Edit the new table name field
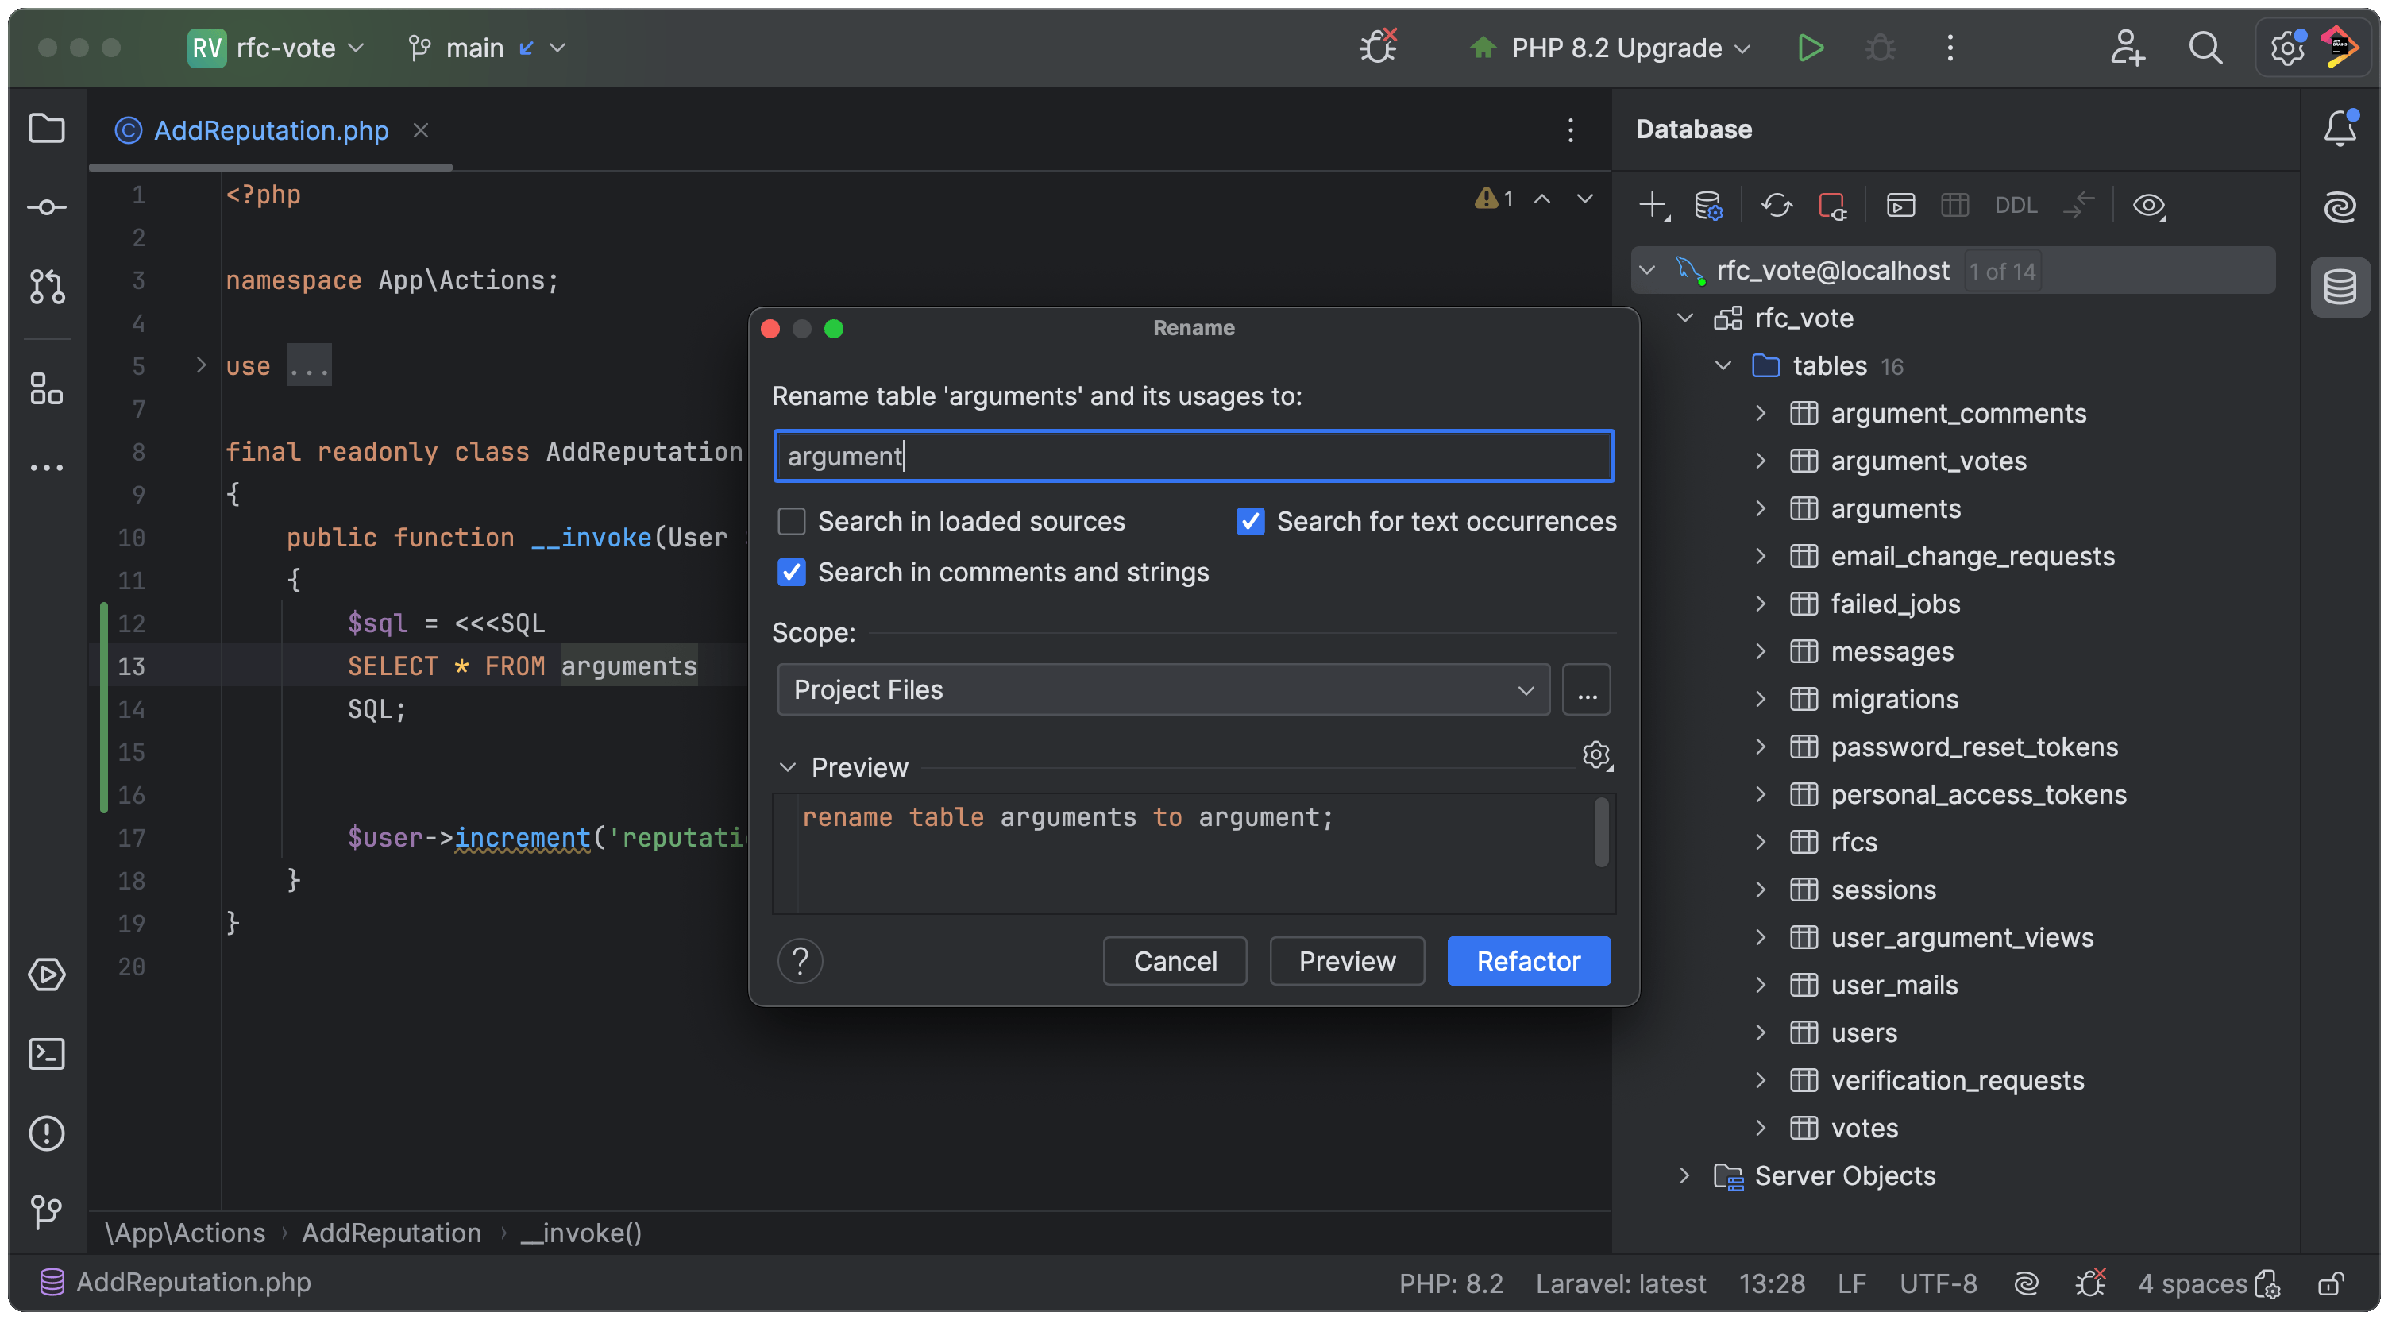Screen dimensions: 2392x1320 pos(1192,455)
